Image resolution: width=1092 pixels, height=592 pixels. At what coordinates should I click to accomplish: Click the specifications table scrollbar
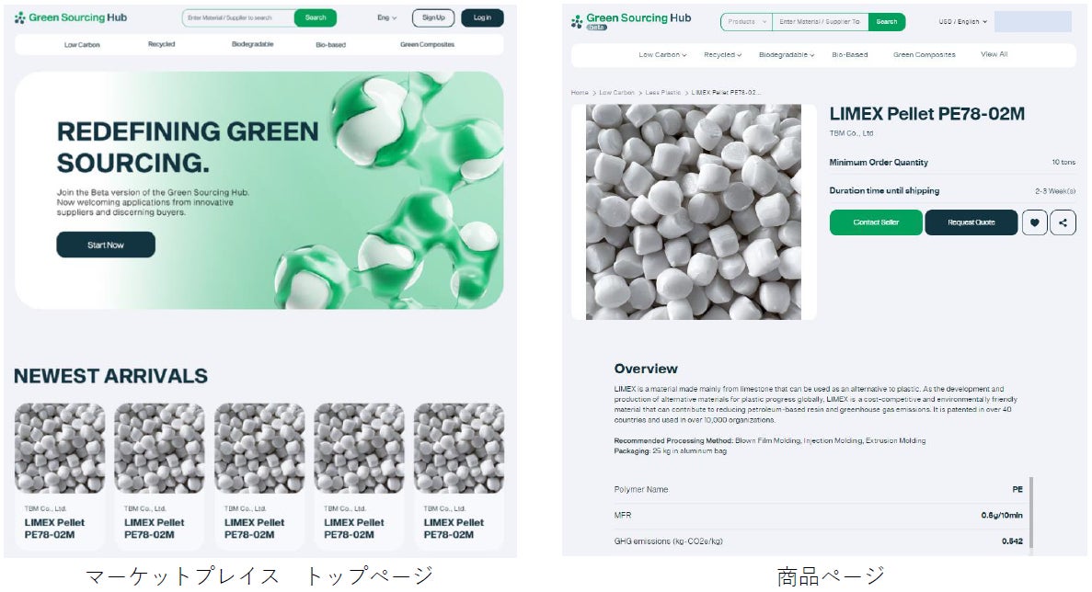pos(1030,513)
